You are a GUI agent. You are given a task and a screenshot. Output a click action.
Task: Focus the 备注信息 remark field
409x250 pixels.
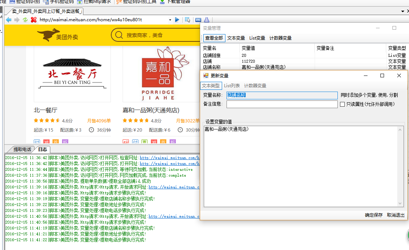point(282,104)
